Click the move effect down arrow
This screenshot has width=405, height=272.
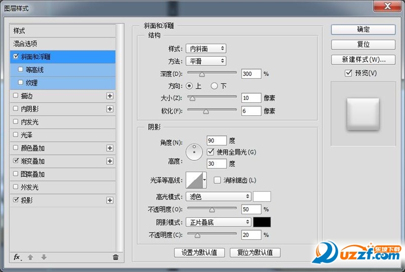point(44,257)
